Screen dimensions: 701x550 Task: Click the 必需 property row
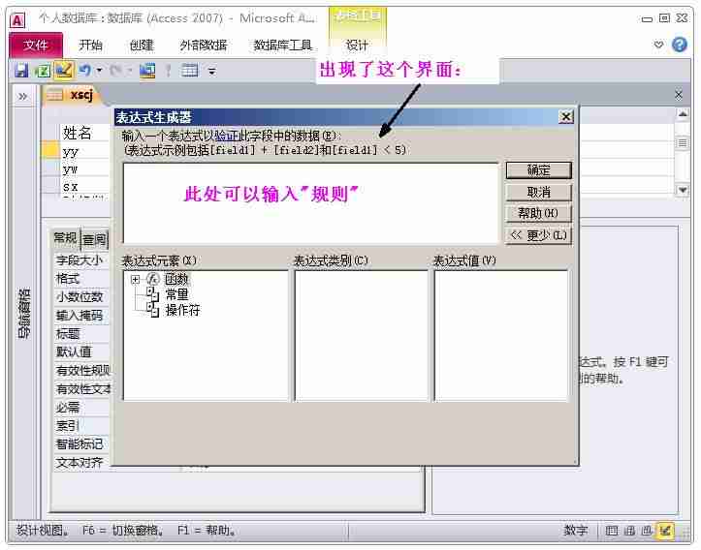[x=81, y=408]
